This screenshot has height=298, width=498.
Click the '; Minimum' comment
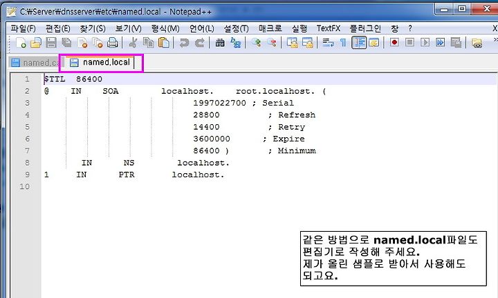click(292, 151)
